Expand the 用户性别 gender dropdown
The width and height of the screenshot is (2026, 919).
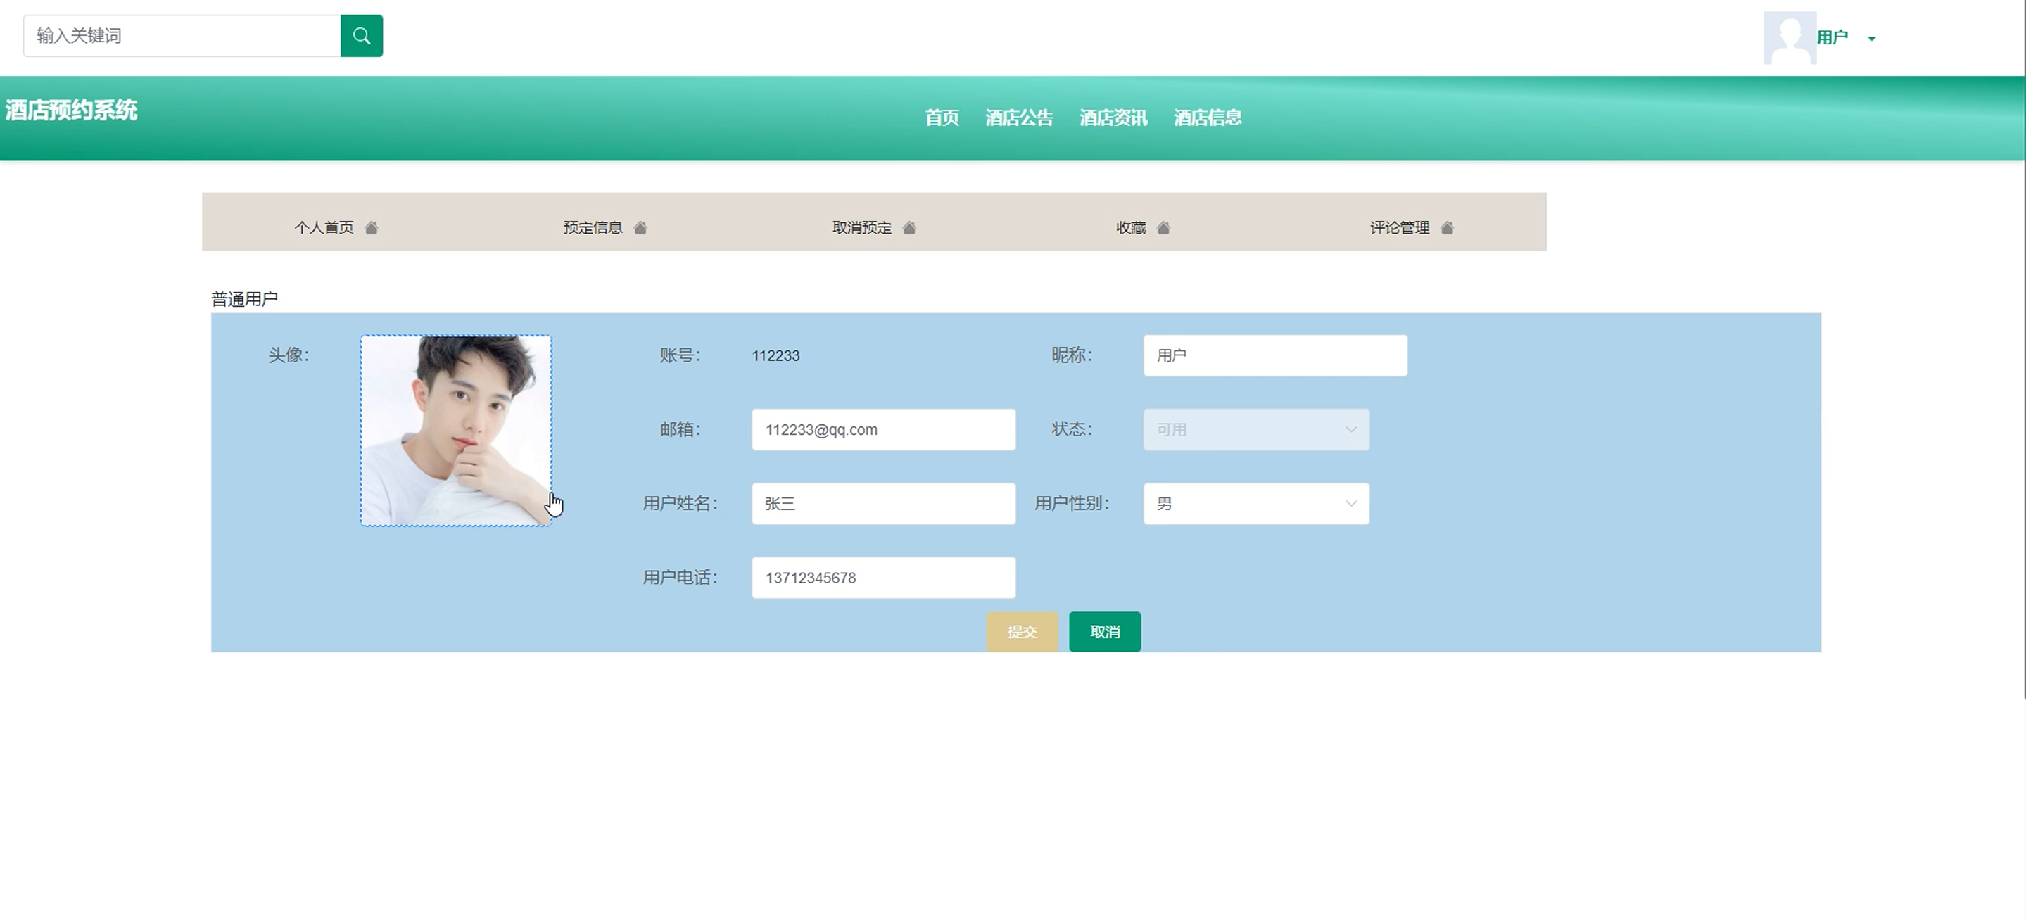(x=1256, y=504)
